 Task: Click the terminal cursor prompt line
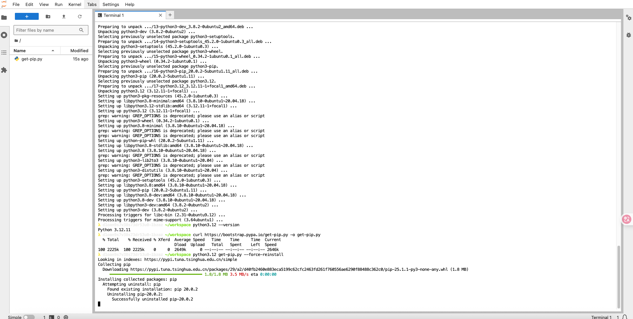click(99, 304)
